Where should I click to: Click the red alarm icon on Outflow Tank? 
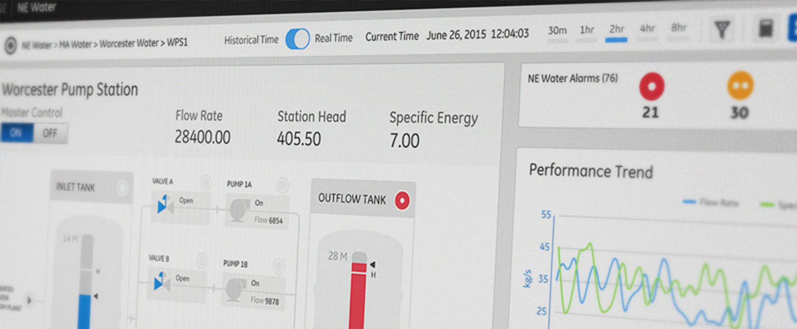click(x=402, y=200)
